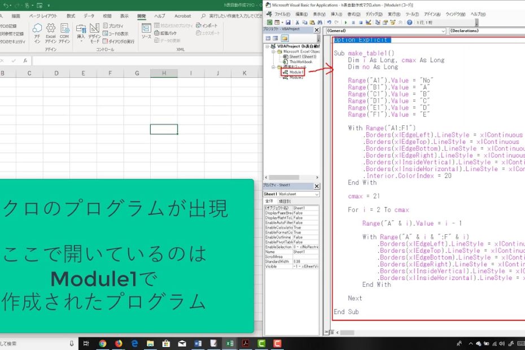Toggle Design Mode in the ribbon
The image size is (525, 350).
click(x=94, y=29)
